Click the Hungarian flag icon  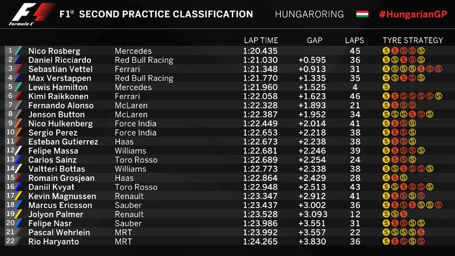[x=361, y=14]
